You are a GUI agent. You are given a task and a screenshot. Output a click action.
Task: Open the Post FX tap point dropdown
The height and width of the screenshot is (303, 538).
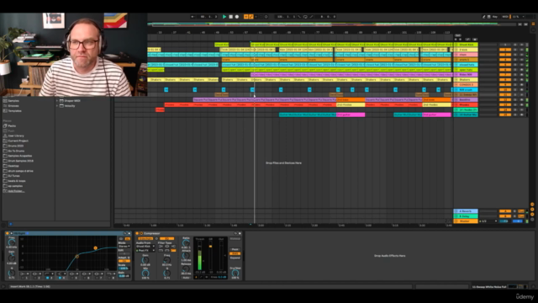(145, 251)
